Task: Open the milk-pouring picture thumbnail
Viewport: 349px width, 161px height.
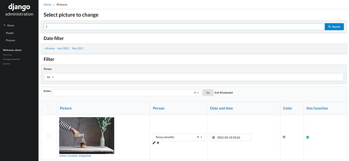Action: point(87,135)
